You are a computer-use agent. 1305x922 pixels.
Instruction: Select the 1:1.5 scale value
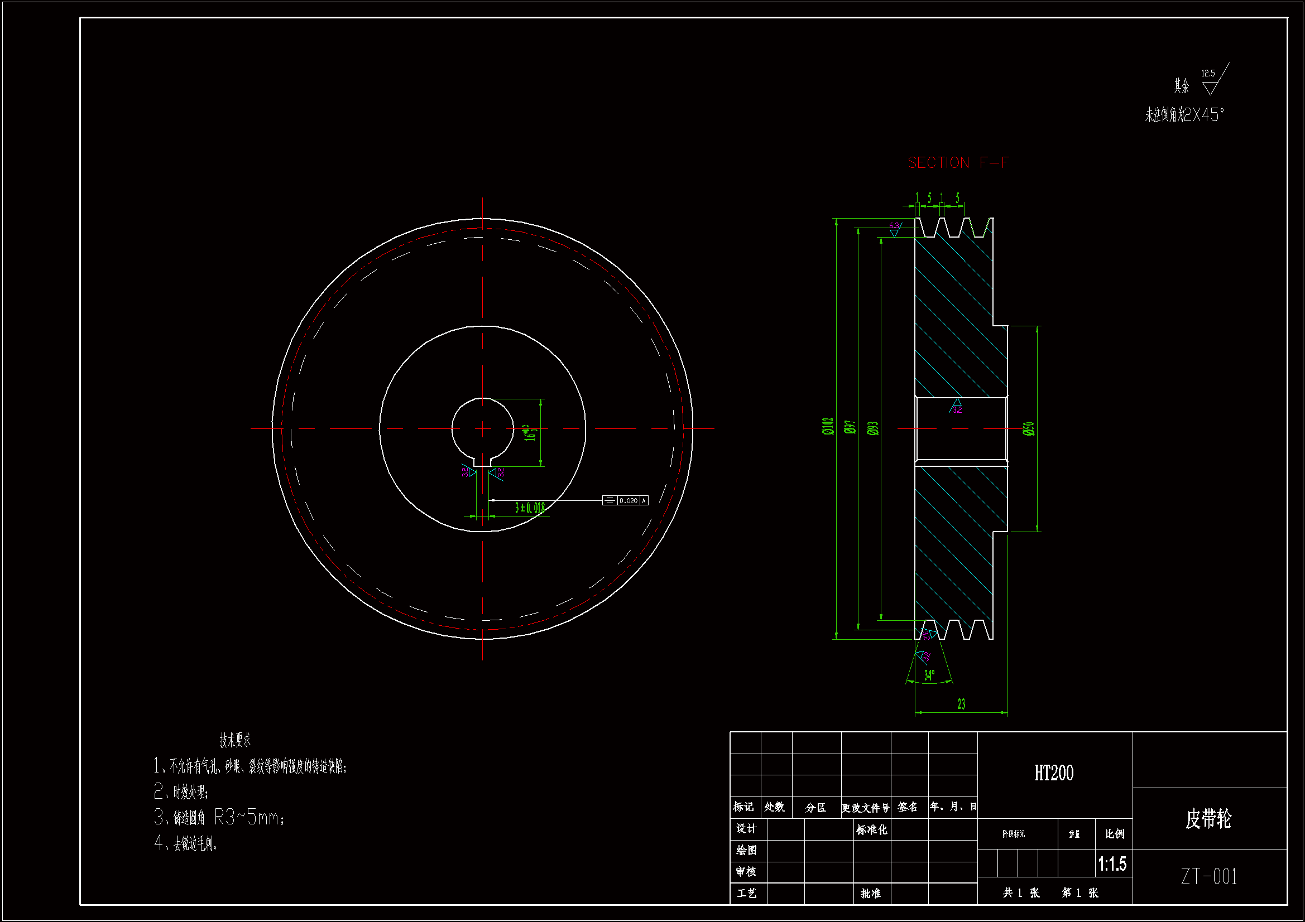[1112, 864]
